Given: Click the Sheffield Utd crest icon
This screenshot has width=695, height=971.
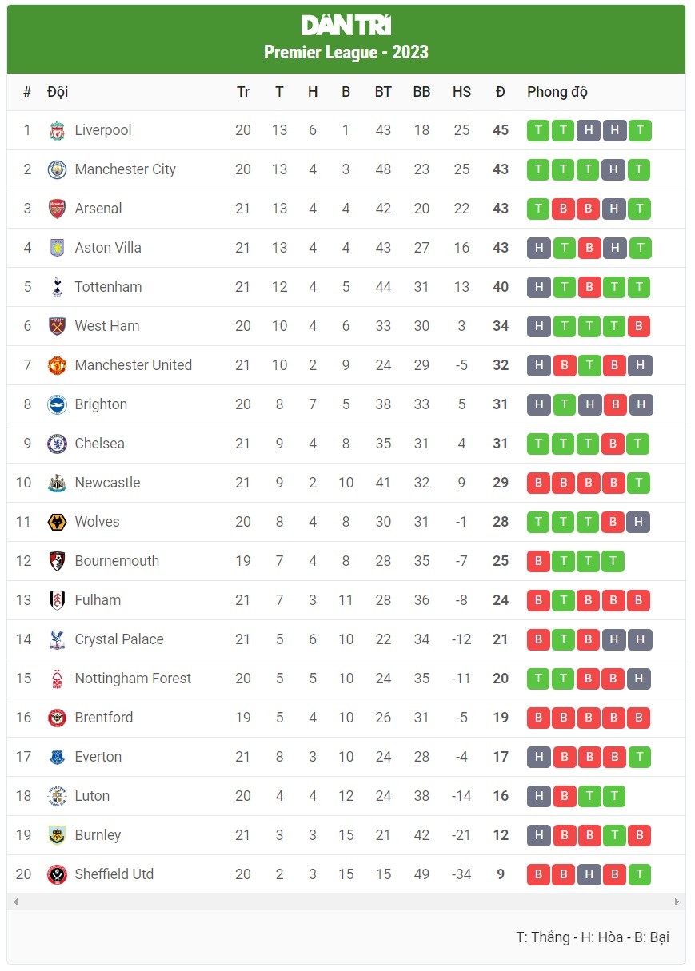Looking at the screenshot, I should [x=57, y=874].
